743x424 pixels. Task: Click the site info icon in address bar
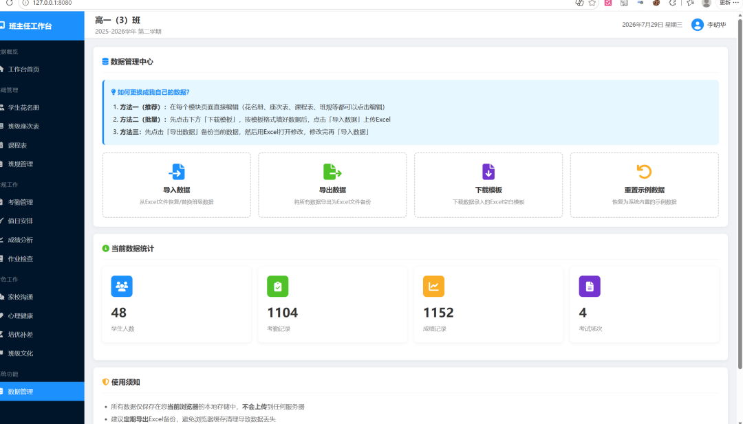pyautogui.click(x=25, y=3)
